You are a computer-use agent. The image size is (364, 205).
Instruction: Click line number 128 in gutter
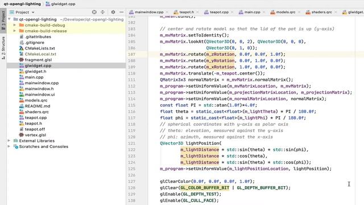(x=131, y=188)
